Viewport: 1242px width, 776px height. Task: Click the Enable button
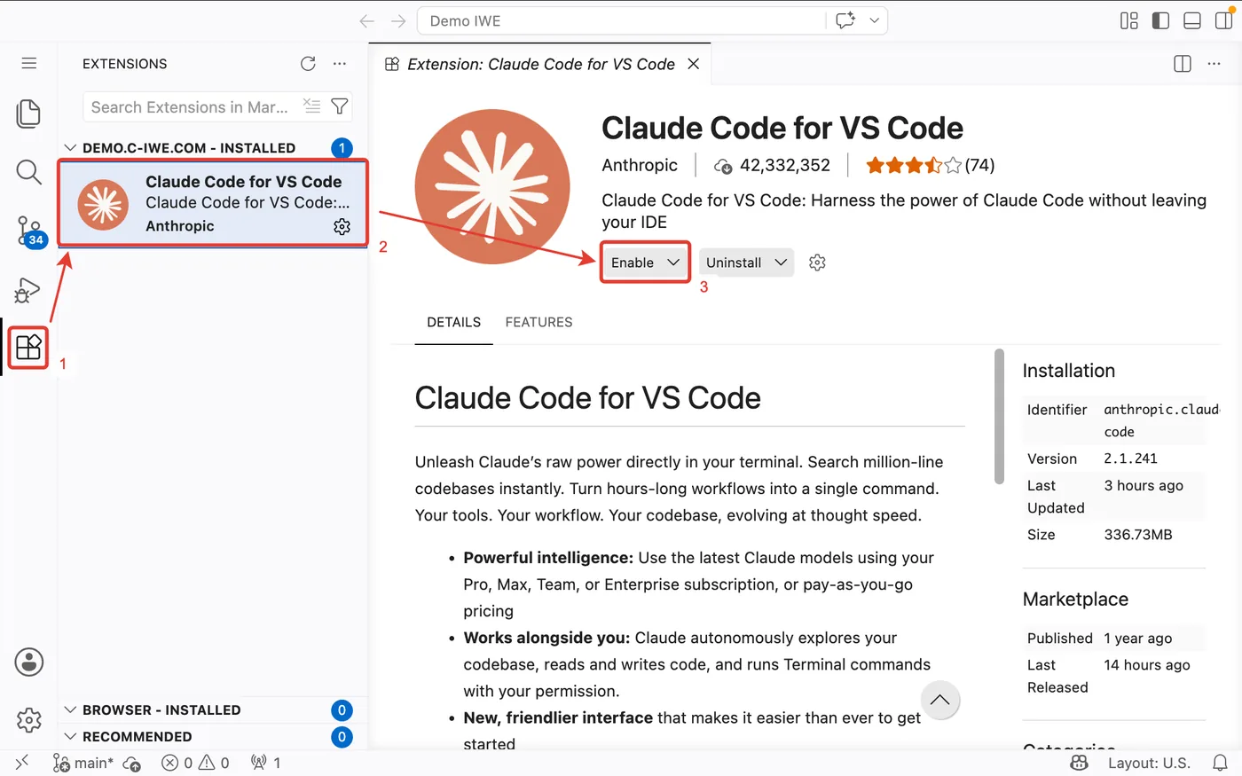tap(633, 263)
